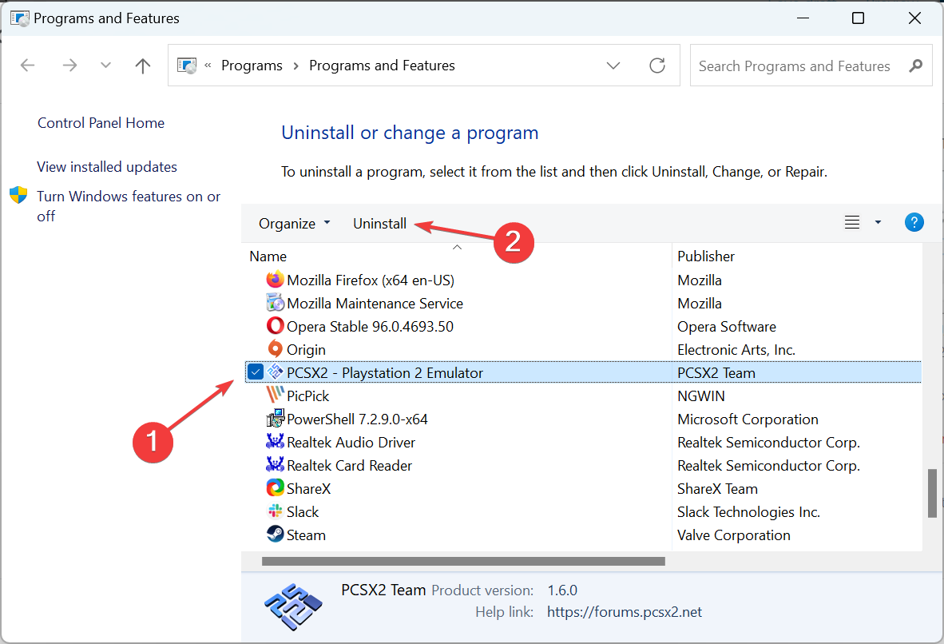Click the Mozilla Maintenance Service icon
Screen dimensions: 944x644
[x=275, y=302]
